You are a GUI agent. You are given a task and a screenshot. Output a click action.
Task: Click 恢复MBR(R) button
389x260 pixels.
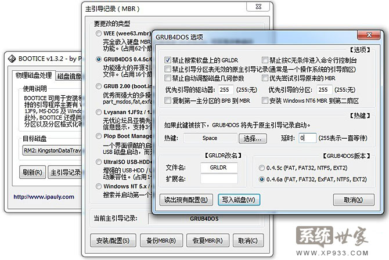pyautogui.click(x=208, y=240)
